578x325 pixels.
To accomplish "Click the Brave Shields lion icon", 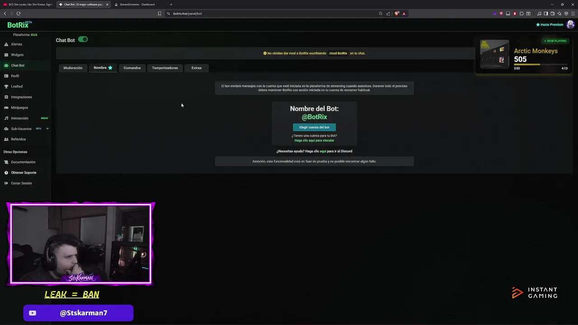I will tap(397, 14).
